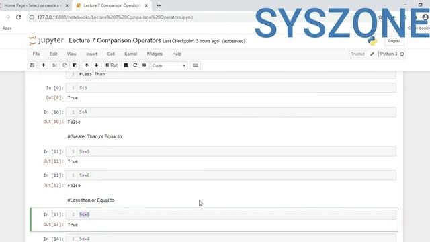Viewport: 430px width, 242px height.
Task: Open the Help menu
Action: pos(177,54)
